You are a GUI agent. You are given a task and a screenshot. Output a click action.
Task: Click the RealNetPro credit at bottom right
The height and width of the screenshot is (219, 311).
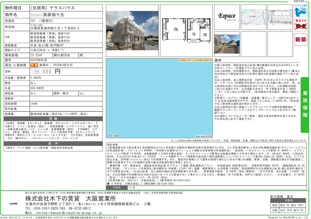pos(288,217)
